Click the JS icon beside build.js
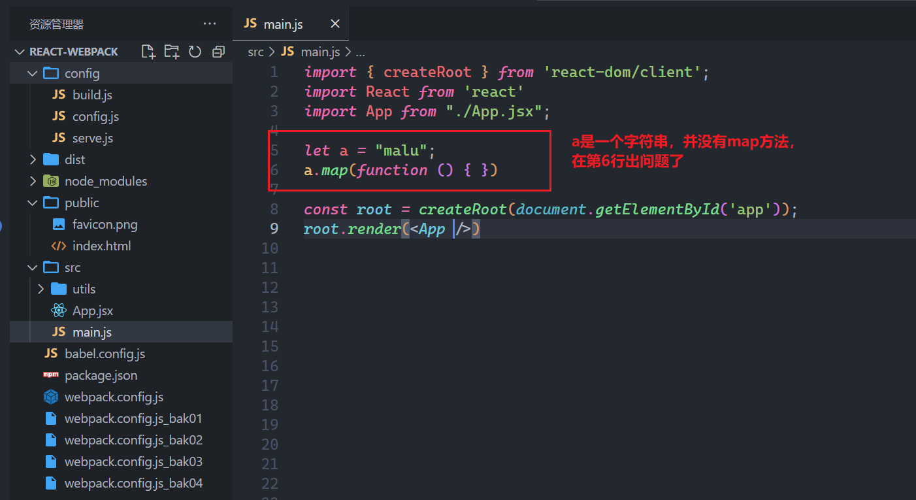Image resolution: width=916 pixels, height=500 pixels. click(59, 95)
